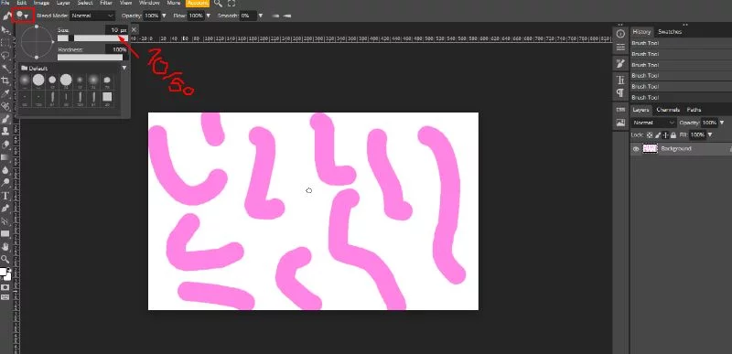Select the Move tool

click(5, 30)
